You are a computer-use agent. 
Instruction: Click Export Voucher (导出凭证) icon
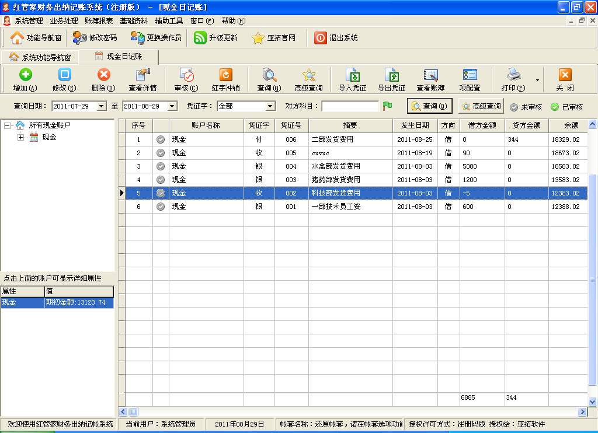pos(391,75)
